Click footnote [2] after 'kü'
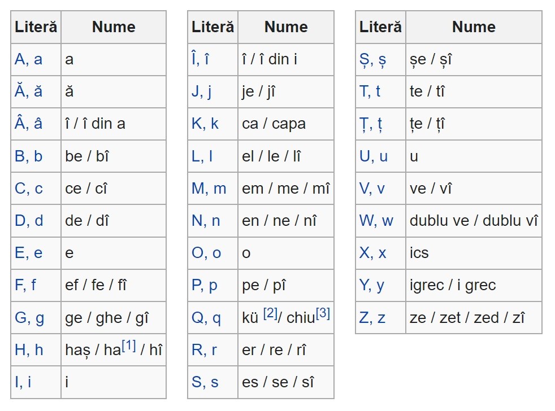Image resolution: width=555 pixels, height=411 pixels. point(270,313)
